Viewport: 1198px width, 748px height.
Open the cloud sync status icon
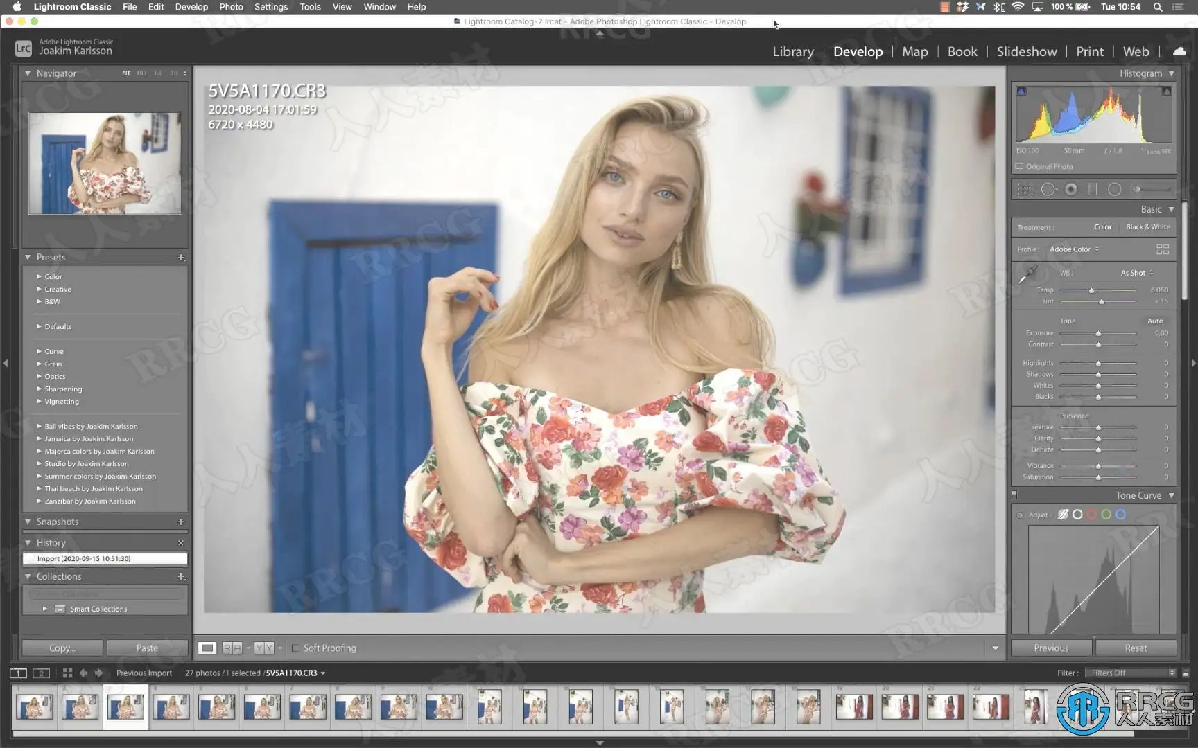pos(1179,51)
